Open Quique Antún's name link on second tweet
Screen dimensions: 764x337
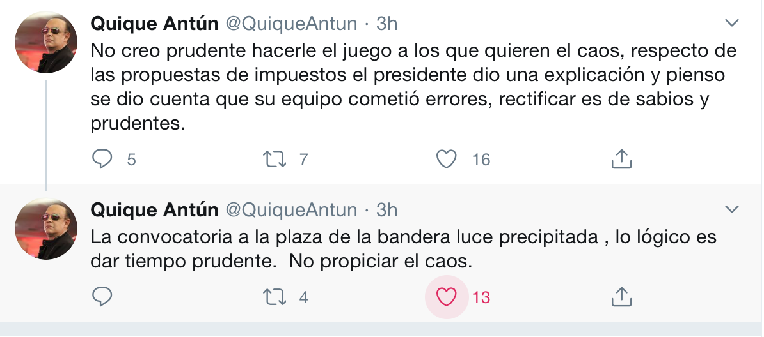coord(154,210)
